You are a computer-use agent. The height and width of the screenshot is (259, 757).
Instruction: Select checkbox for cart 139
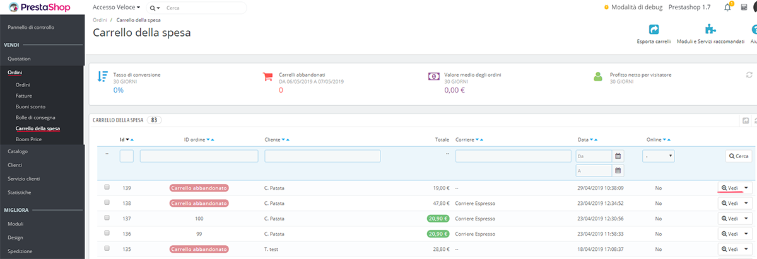107,187
